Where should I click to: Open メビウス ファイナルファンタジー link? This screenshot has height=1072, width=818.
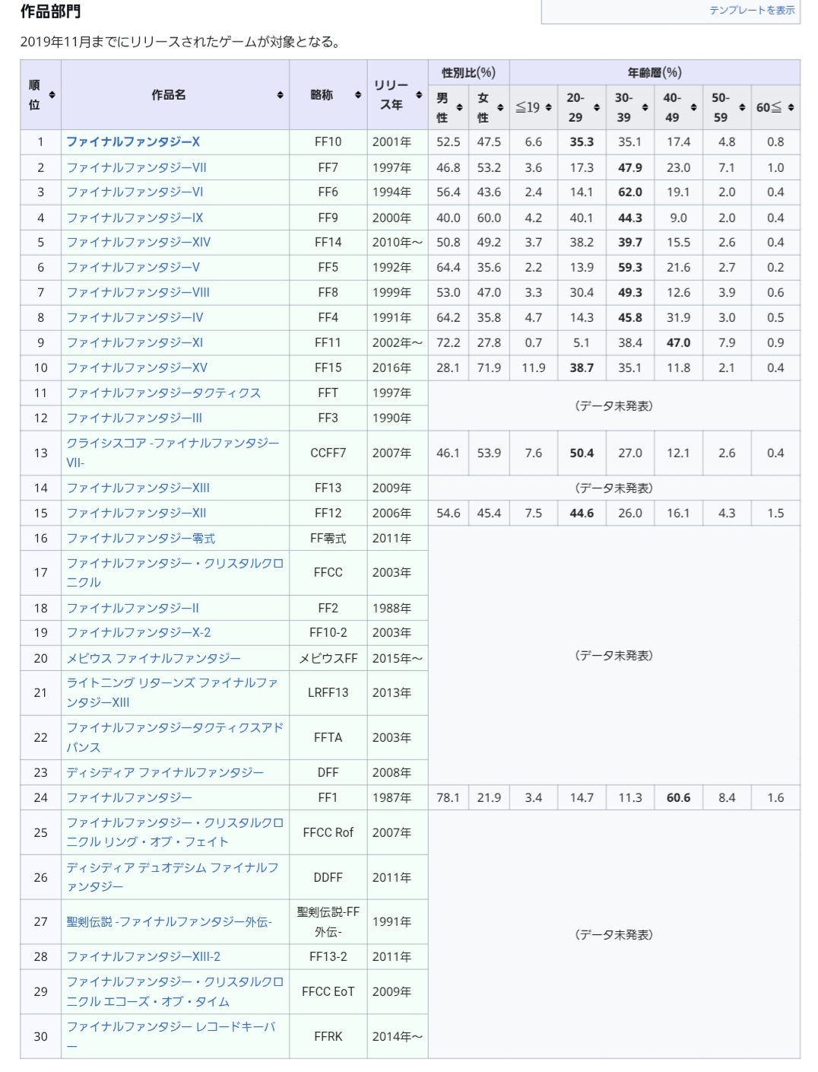154,658
